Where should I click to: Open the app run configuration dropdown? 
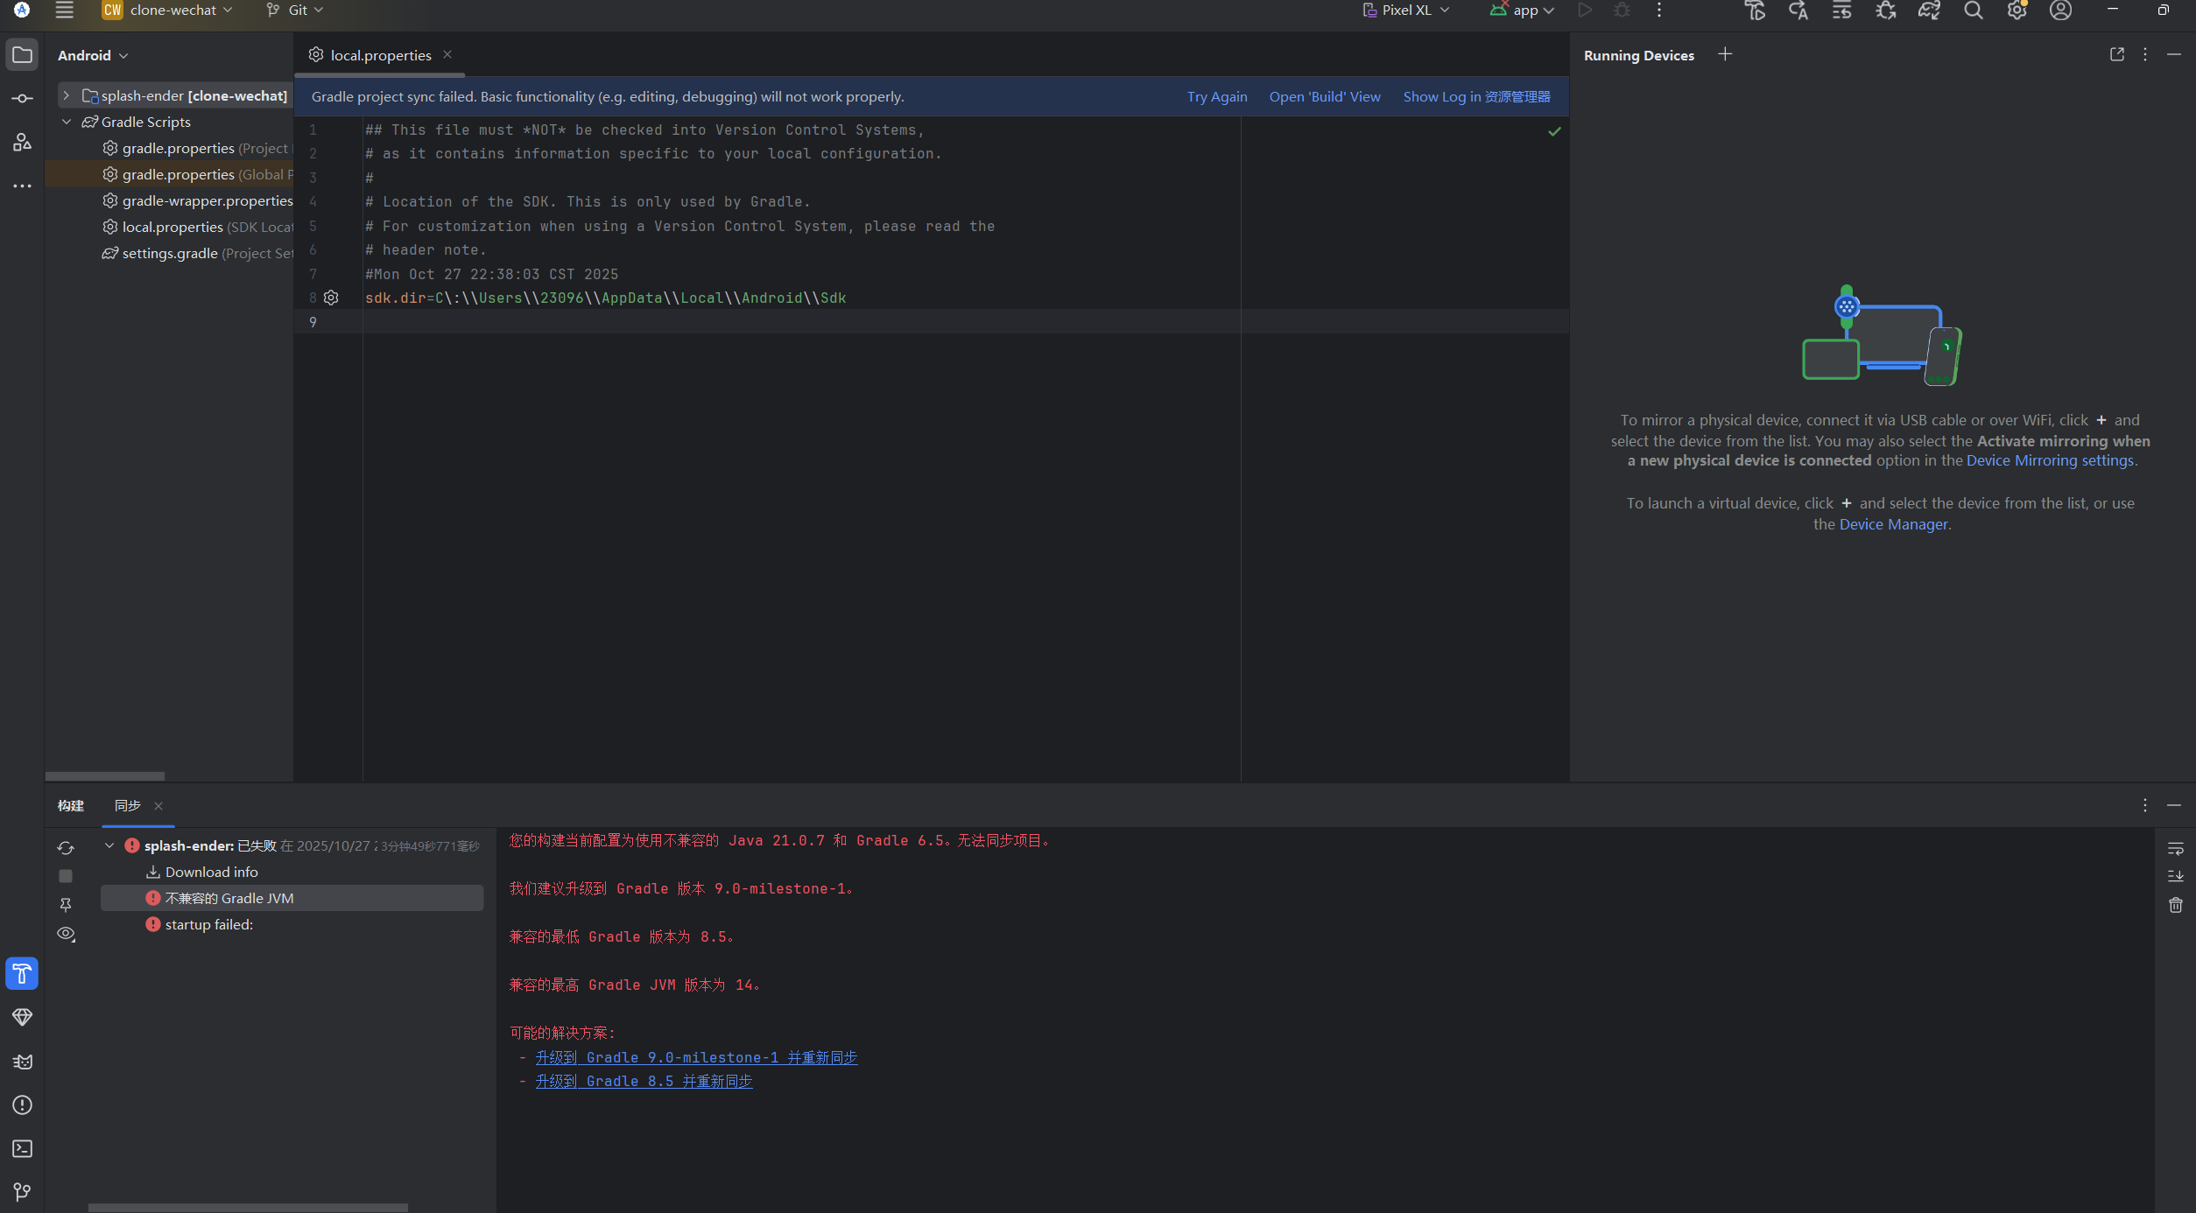tap(1522, 11)
